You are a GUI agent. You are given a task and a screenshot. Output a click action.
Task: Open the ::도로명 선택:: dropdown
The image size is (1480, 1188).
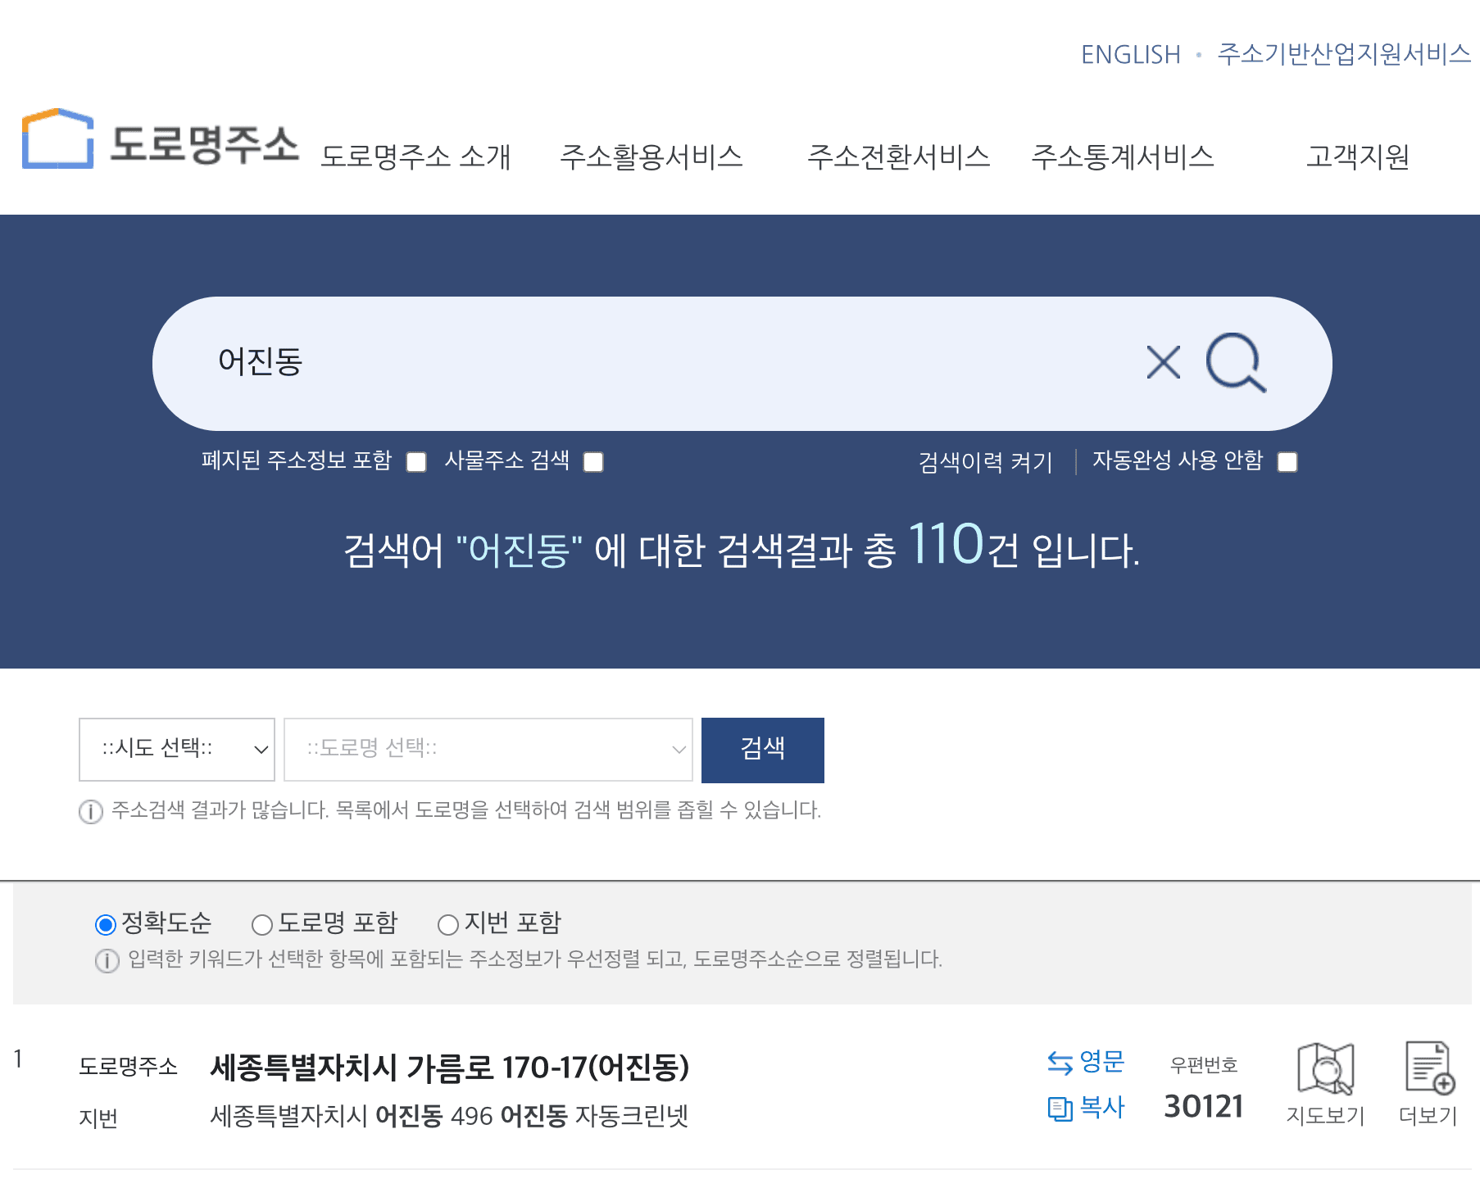pyautogui.click(x=488, y=750)
